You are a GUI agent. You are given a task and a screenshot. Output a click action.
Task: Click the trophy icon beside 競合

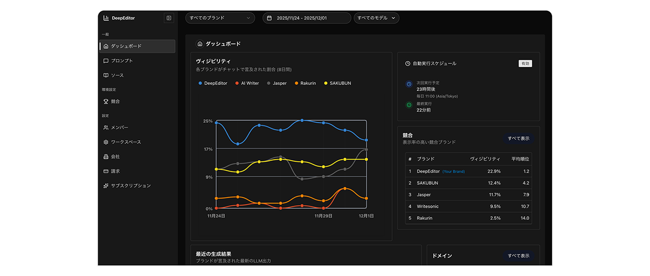[106, 101]
